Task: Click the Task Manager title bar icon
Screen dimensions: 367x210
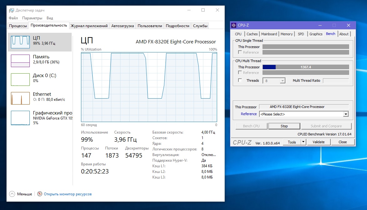Action: 12,10
